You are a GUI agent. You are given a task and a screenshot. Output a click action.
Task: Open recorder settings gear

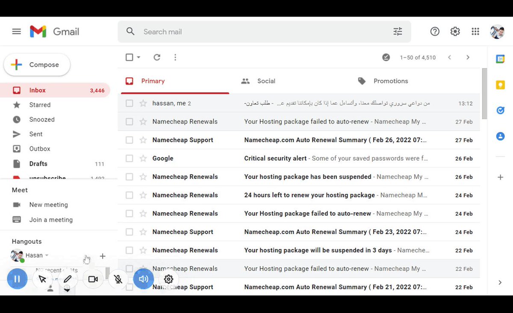168,279
